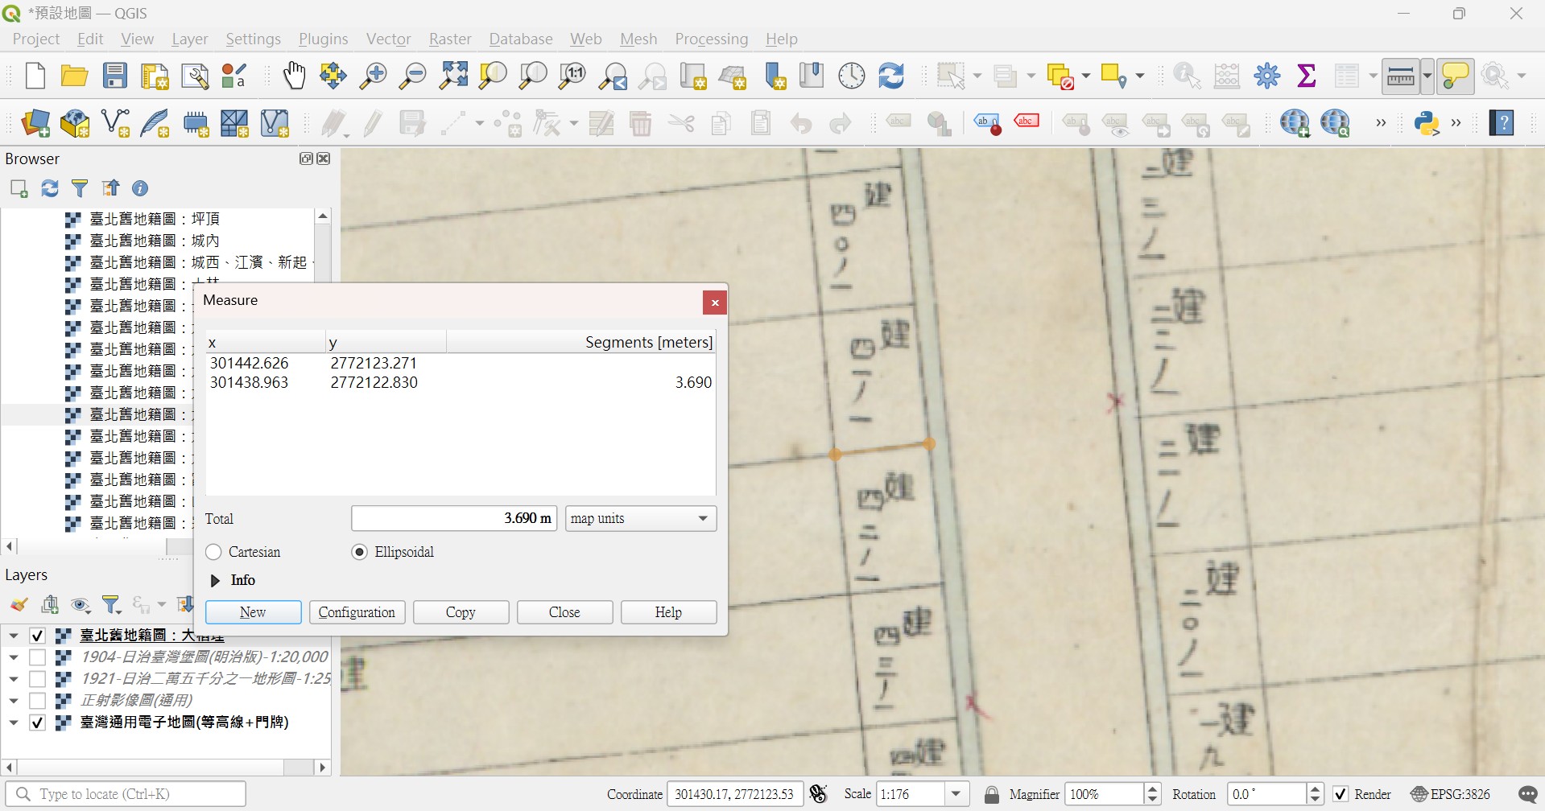Create a new project with the blank page icon

point(35,76)
